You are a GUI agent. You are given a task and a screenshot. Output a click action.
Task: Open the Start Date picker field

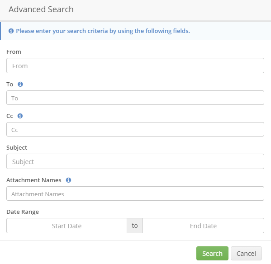[67, 226]
